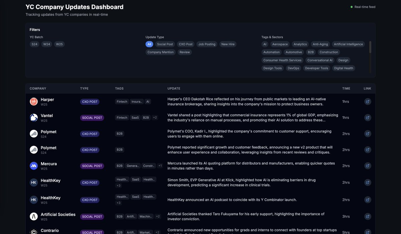Filter by Aerospace tag
This screenshot has width=401, height=234.
280,44
